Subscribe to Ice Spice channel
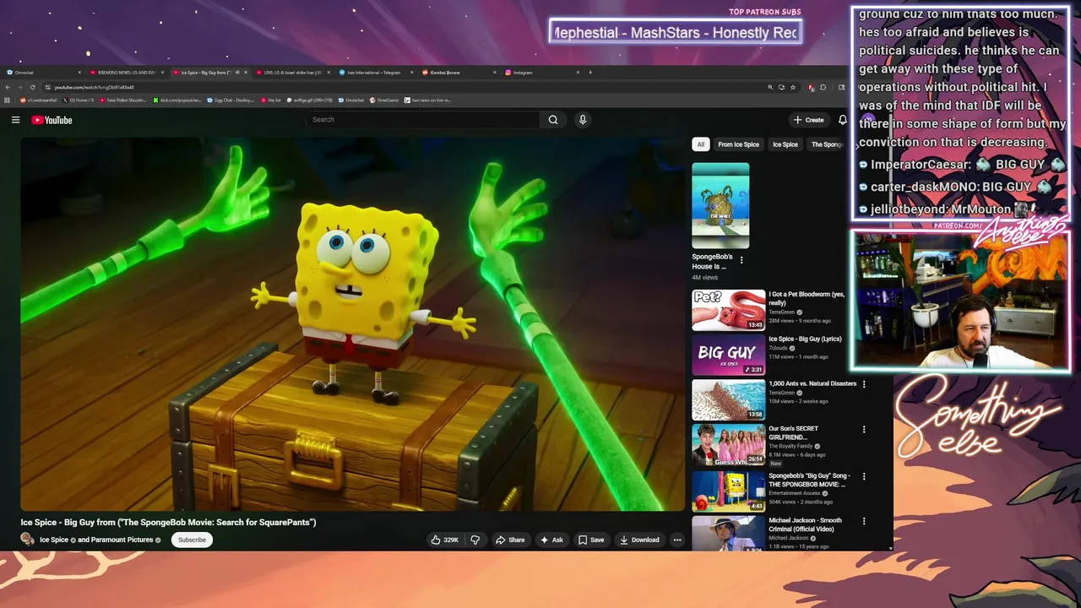 (192, 540)
